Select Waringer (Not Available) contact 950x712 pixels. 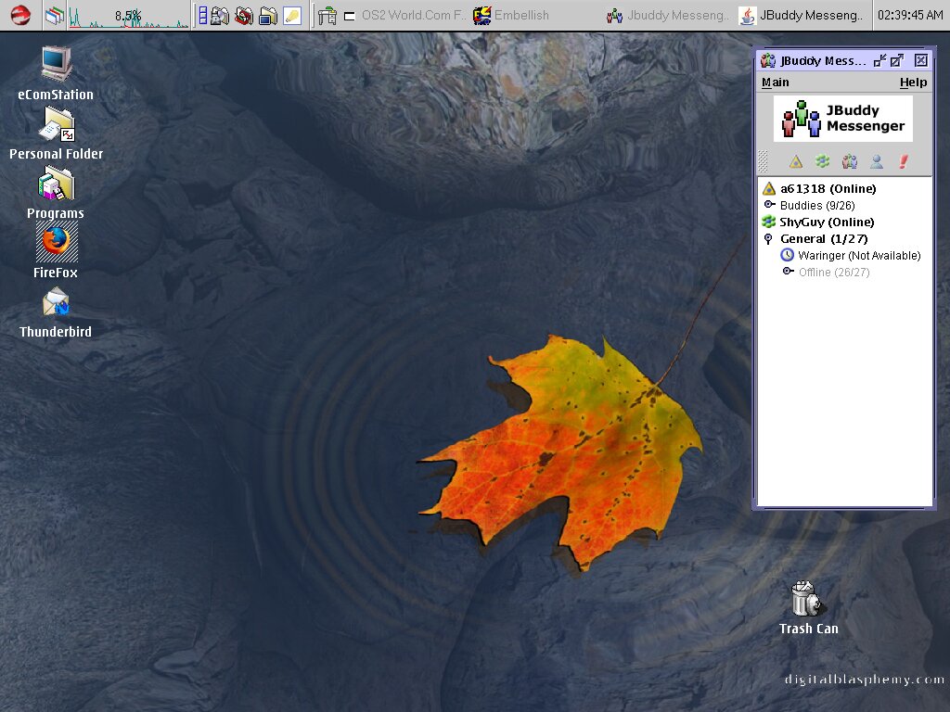pyautogui.click(x=858, y=255)
